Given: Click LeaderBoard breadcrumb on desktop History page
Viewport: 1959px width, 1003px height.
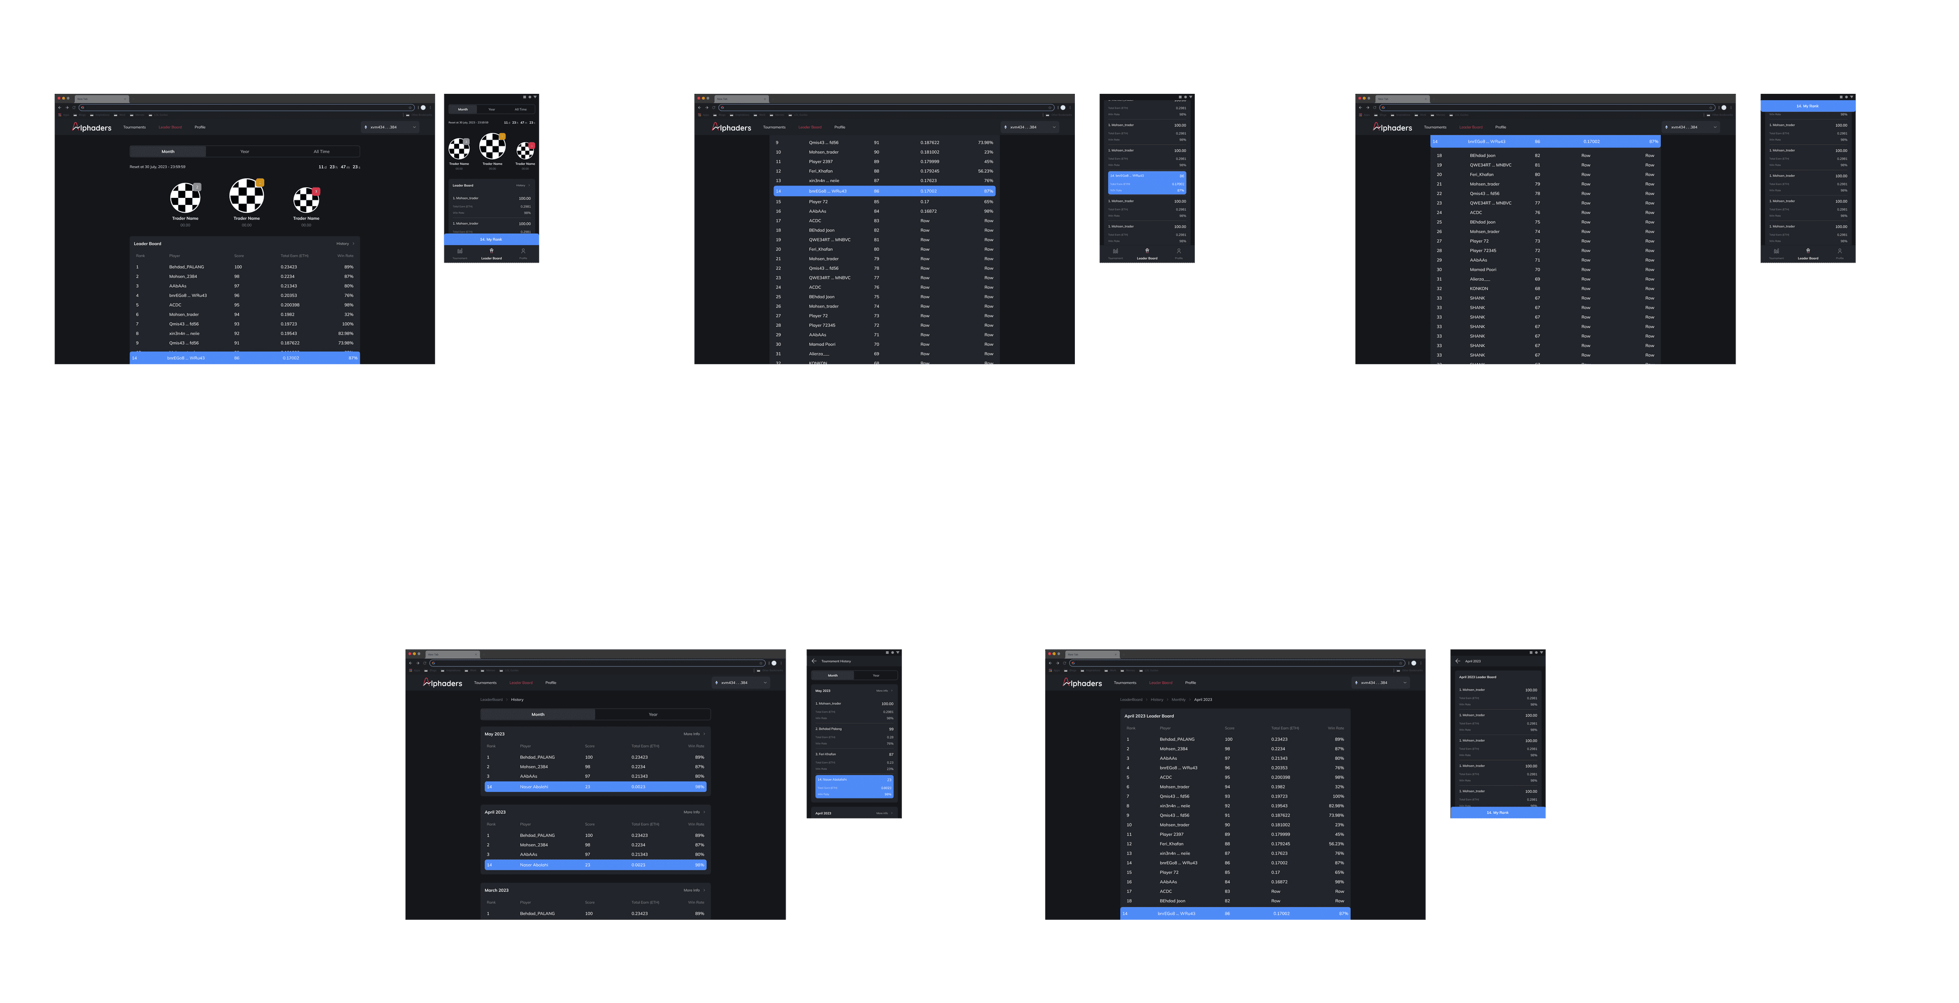Looking at the screenshot, I should click(x=491, y=700).
